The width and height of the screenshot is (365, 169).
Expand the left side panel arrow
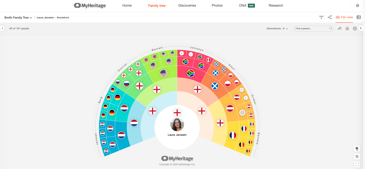click(2, 28)
